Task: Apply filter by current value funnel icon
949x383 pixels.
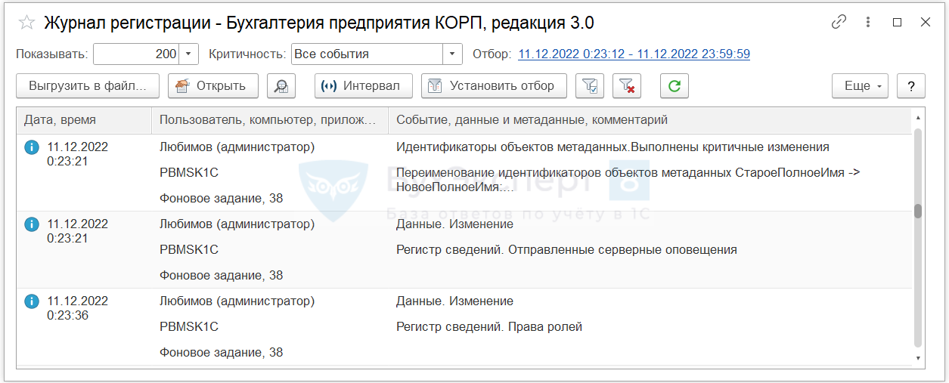Action: click(x=590, y=86)
